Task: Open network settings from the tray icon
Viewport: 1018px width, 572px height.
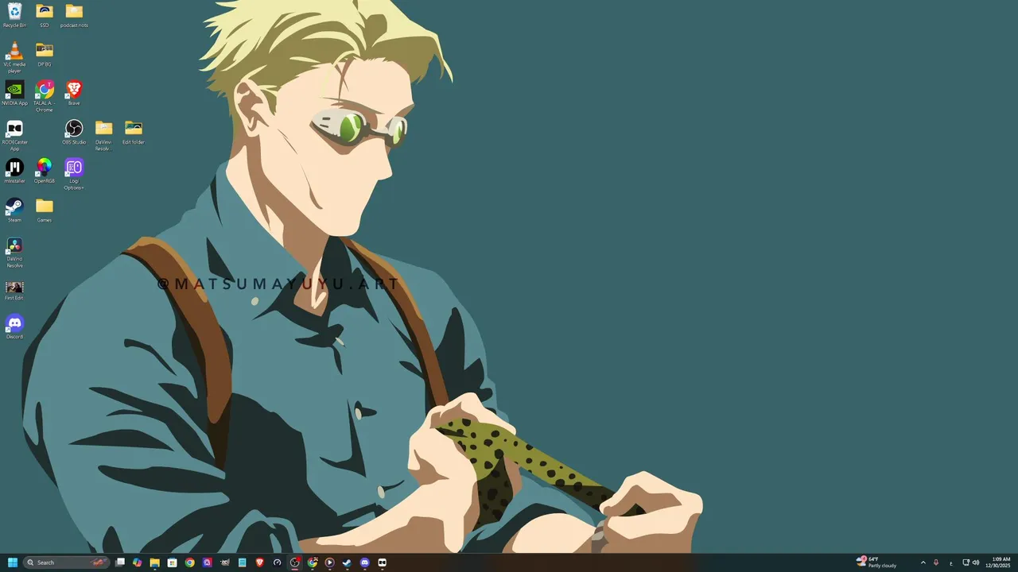Action: tap(966, 562)
